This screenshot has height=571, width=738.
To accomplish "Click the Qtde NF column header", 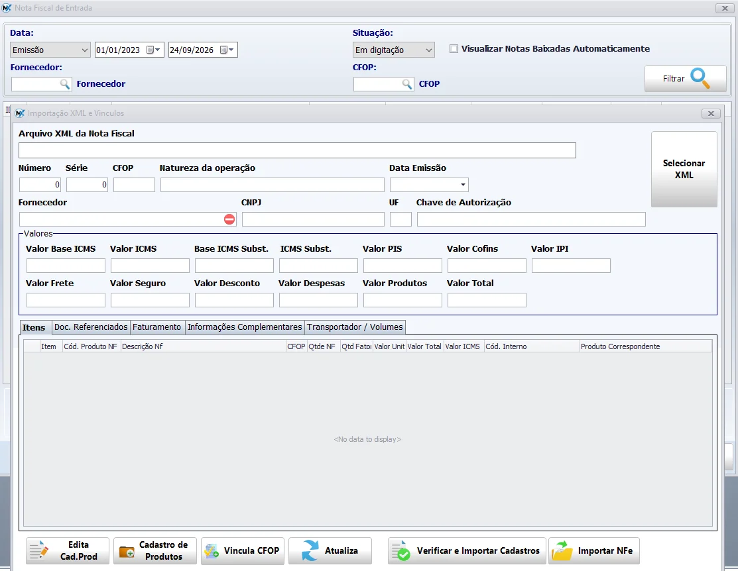I will point(324,346).
